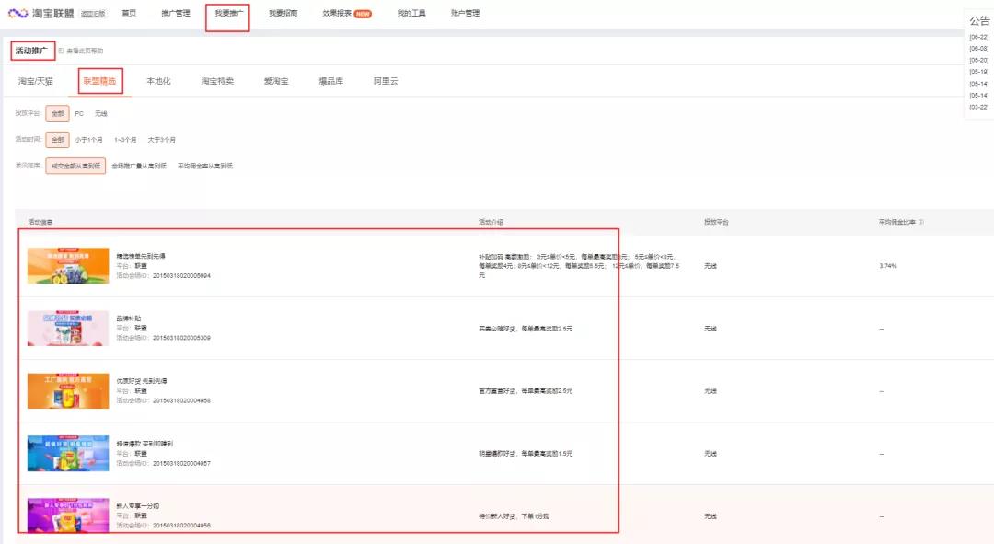
Task: Click the 返回旧版 button by the logo
Action: (93, 14)
